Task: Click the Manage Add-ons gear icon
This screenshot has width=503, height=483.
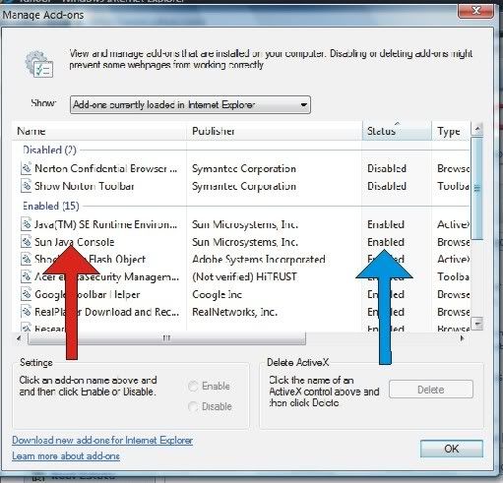Action: [39, 64]
